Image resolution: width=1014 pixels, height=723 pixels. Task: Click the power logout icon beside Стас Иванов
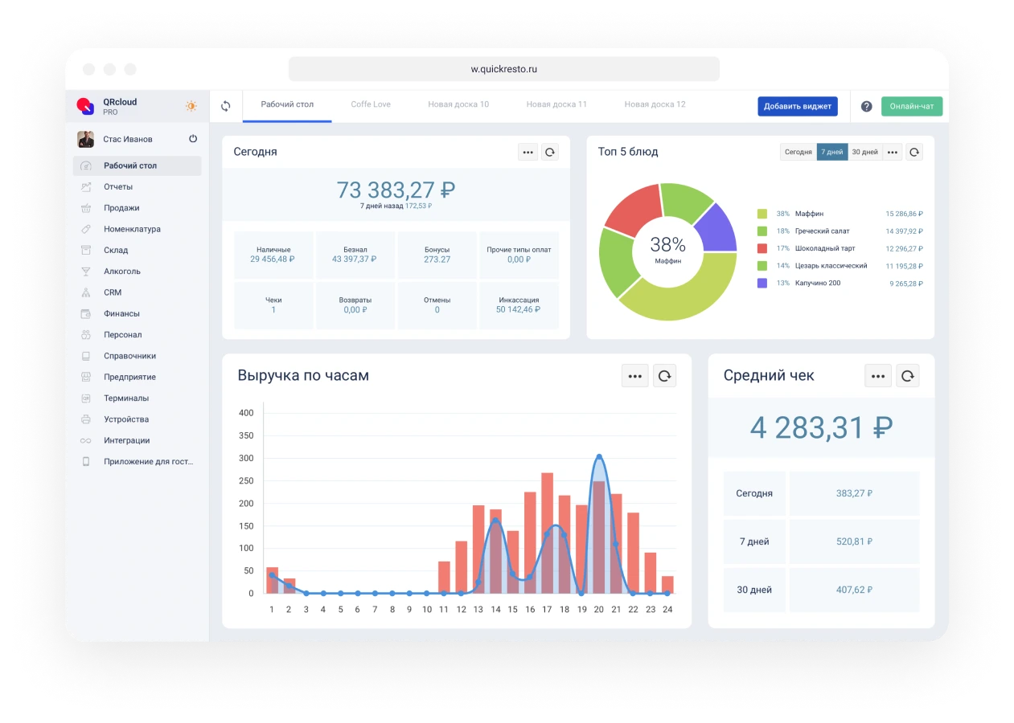coord(193,139)
